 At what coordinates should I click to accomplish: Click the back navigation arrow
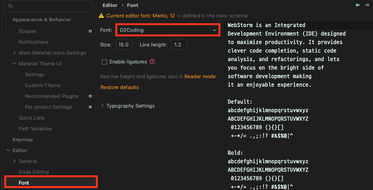pyautogui.click(x=357, y=5)
